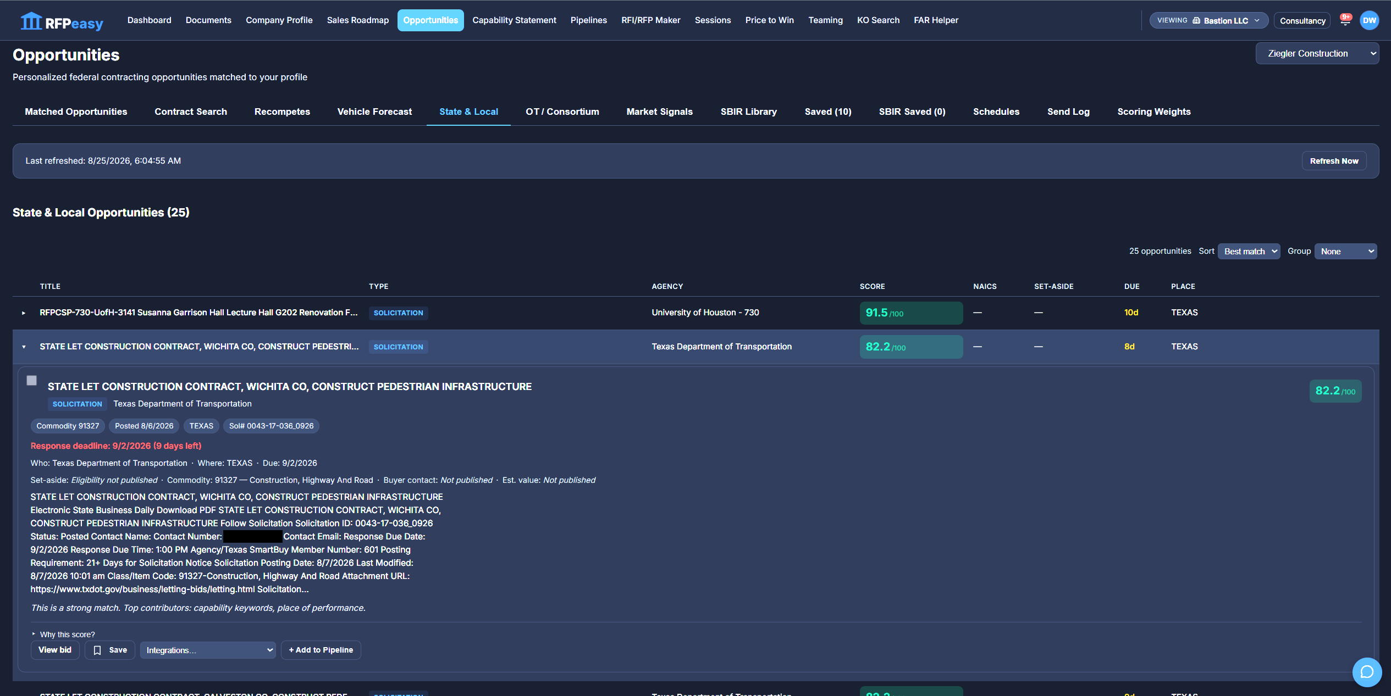Open the Group None dropdown
The height and width of the screenshot is (696, 1391).
pos(1345,251)
